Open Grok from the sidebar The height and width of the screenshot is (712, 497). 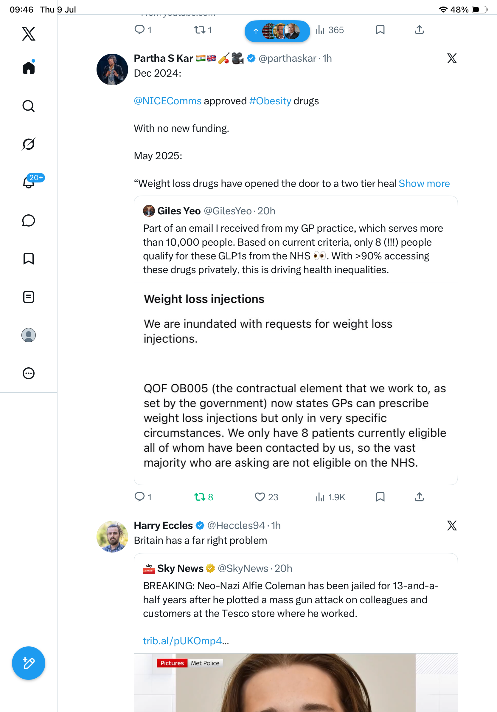click(29, 144)
